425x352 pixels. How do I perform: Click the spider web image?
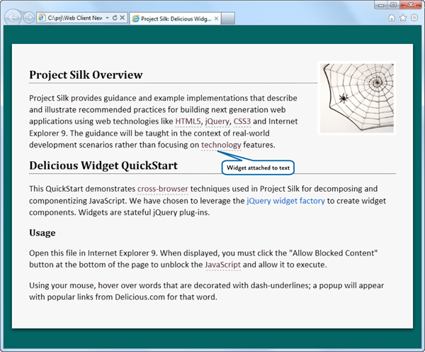tap(357, 99)
